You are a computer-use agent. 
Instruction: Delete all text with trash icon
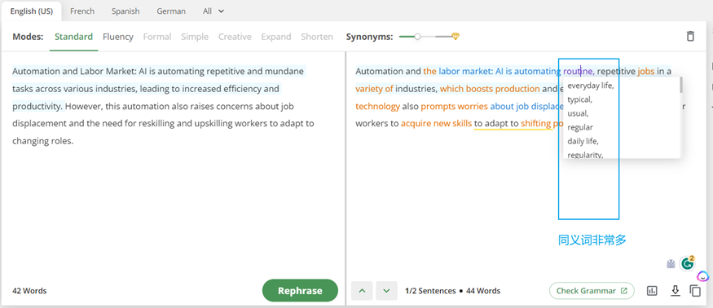pyautogui.click(x=690, y=37)
